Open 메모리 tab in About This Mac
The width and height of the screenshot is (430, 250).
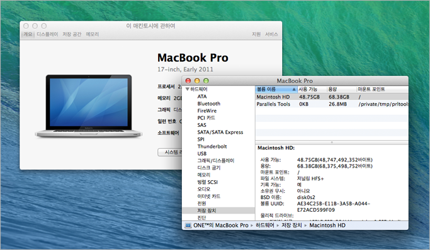[93, 34]
